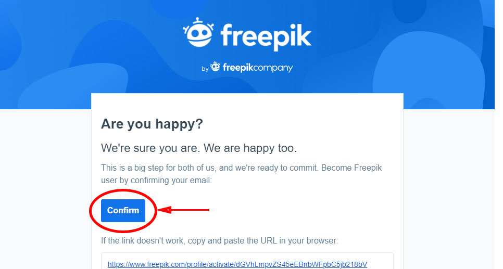Click the large white freepik wordmark
The image size is (503, 269).
(266, 36)
